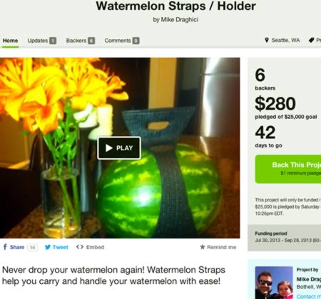
Task: Click the Back This Project button
Action: [288, 169]
